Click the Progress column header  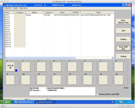click(20, 12)
